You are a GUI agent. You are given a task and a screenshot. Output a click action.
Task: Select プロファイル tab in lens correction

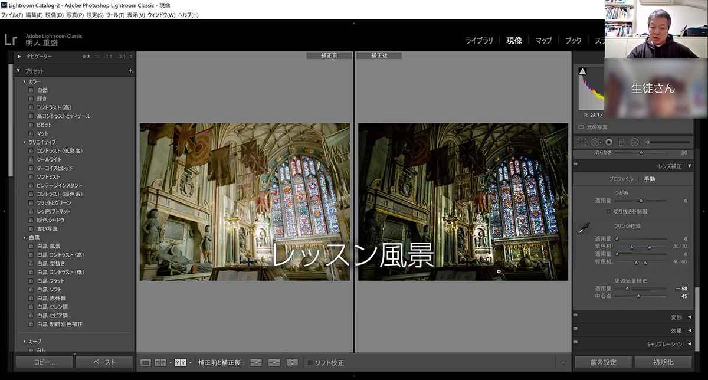[x=621, y=179]
